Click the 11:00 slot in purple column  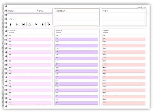click(x=77, y=49)
